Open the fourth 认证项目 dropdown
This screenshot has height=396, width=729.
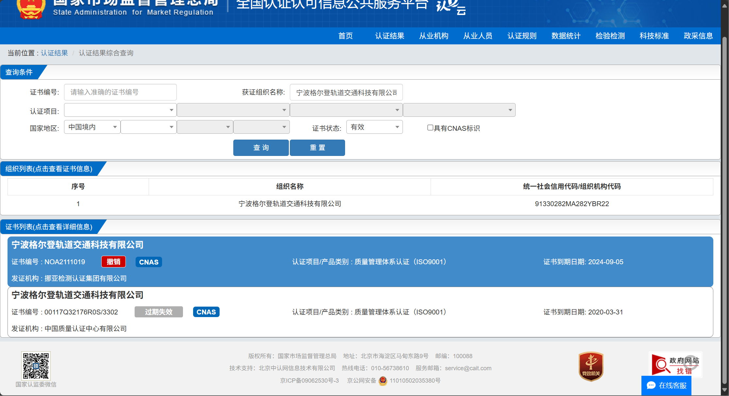click(459, 110)
